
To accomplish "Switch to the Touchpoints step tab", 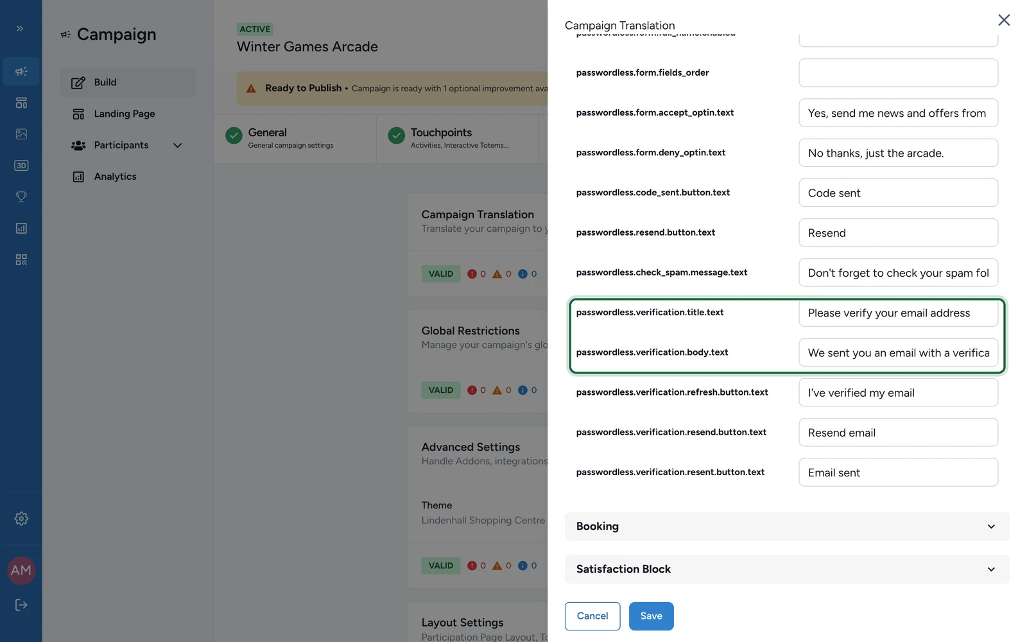I will [457, 139].
